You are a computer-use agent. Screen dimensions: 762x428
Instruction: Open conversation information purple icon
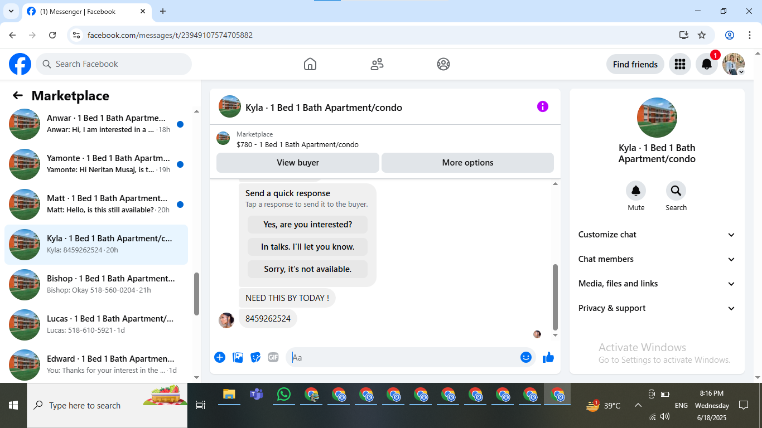543,106
